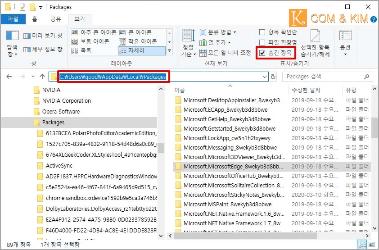Switch to details view status bar icon
The image size is (379, 250).
(362, 245)
